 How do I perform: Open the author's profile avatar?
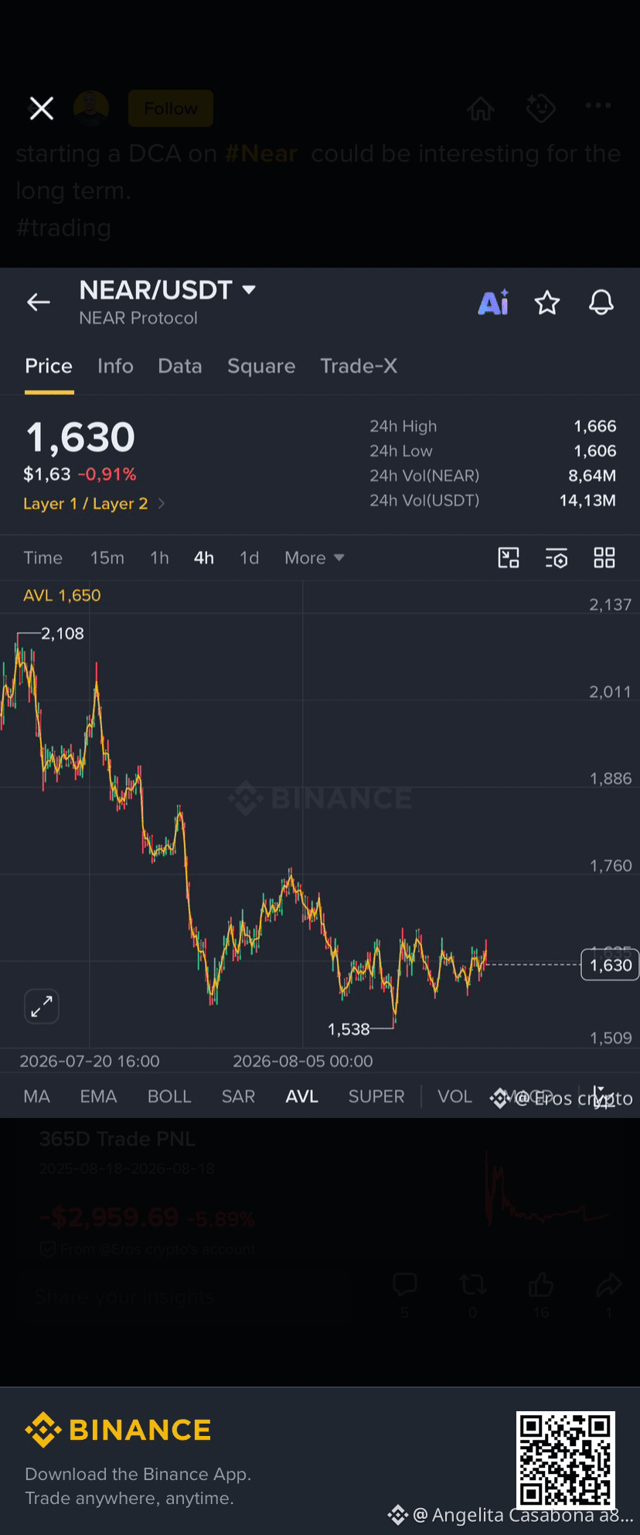(91, 108)
